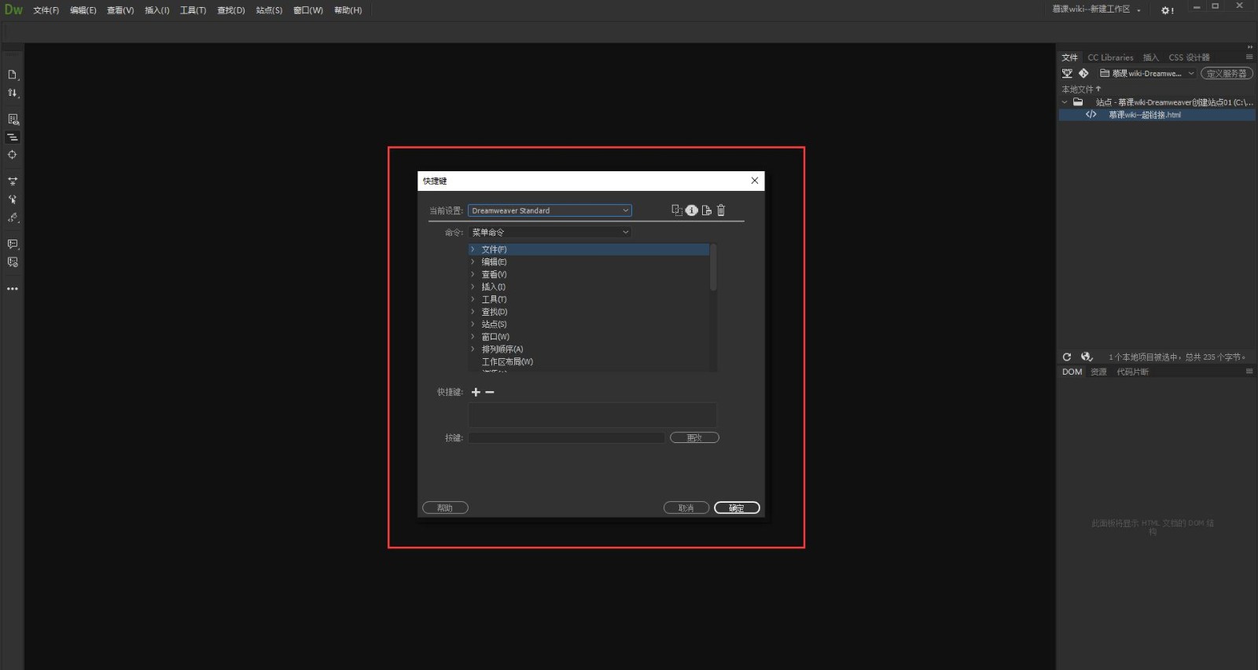Click the open documents icon in left toolbar
The image size is (1258, 670).
click(x=12, y=75)
